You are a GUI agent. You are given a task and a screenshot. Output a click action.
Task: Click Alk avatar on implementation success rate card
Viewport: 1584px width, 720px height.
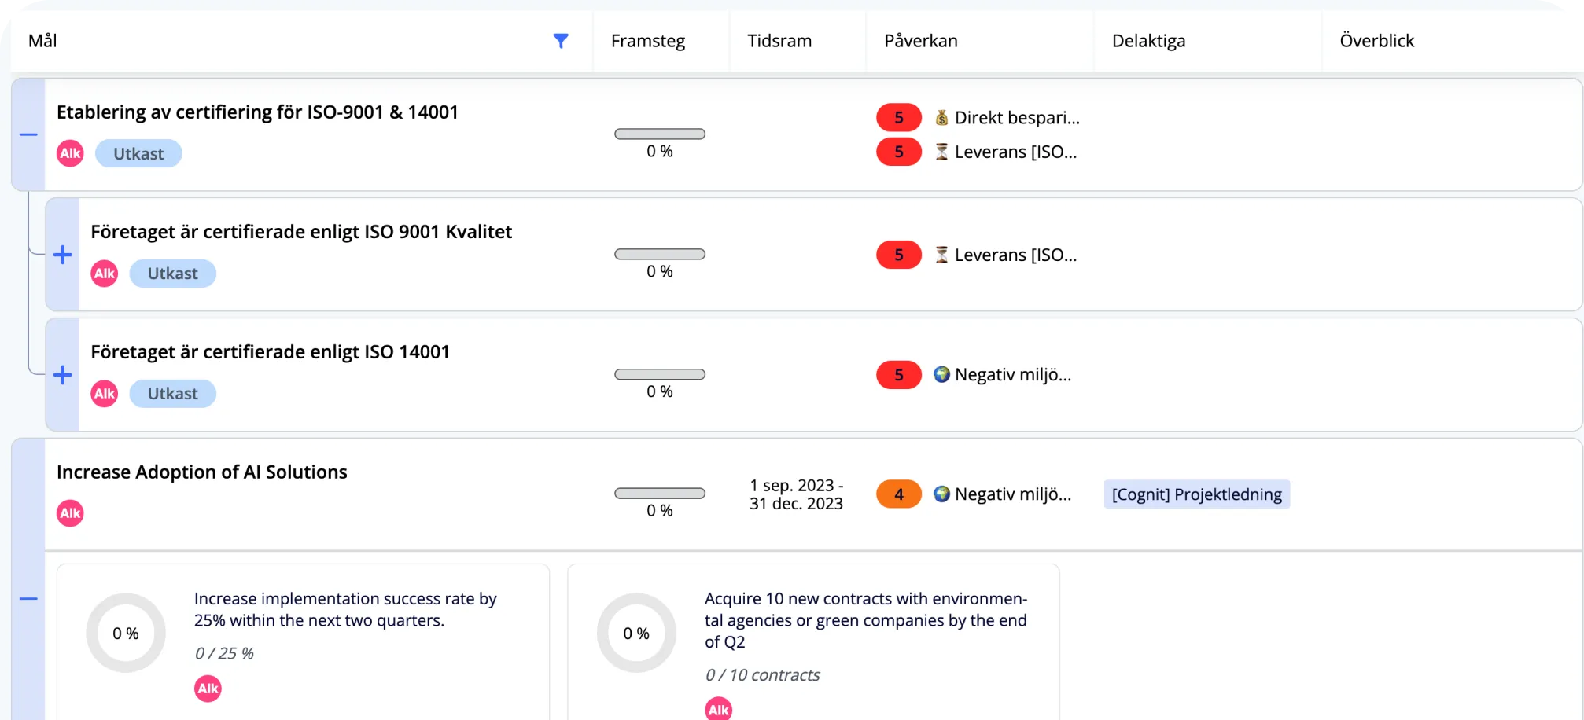[208, 689]
